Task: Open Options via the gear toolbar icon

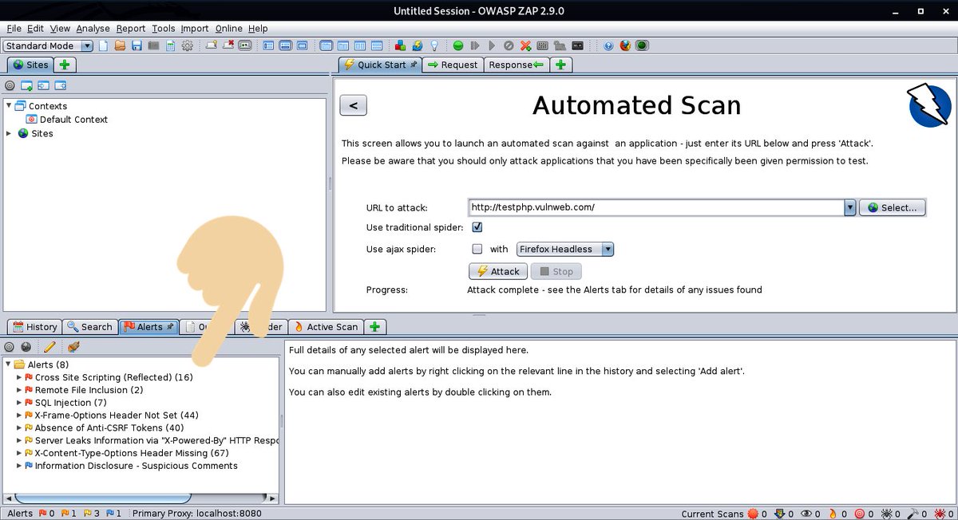Action: coord(187,45)
